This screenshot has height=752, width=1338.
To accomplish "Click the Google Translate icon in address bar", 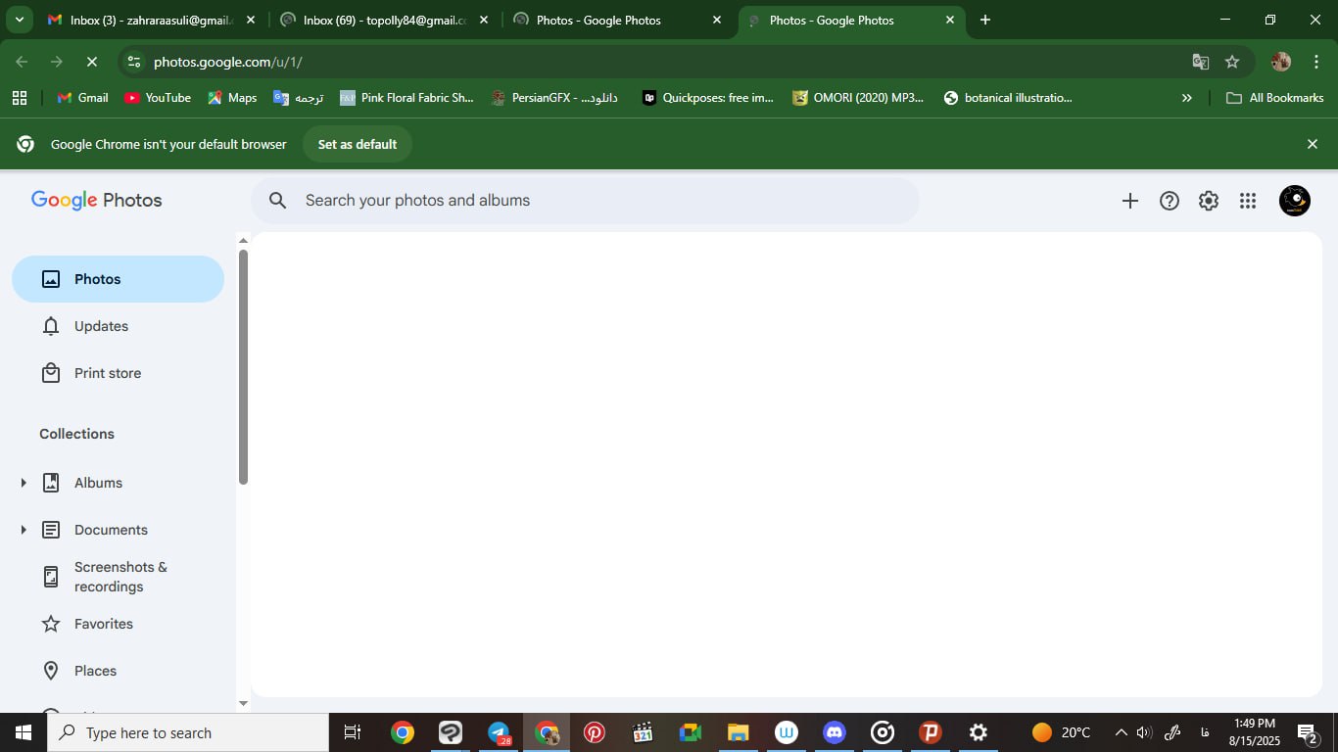I will pos(1200,62).
